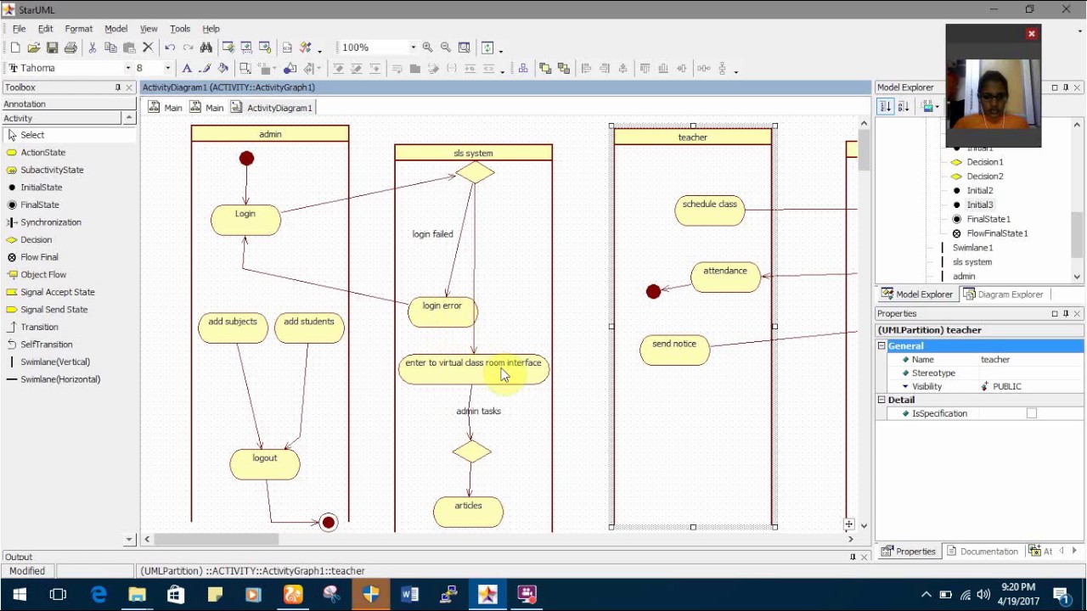
Task: Click the Name property value field
Action: 1031,360
